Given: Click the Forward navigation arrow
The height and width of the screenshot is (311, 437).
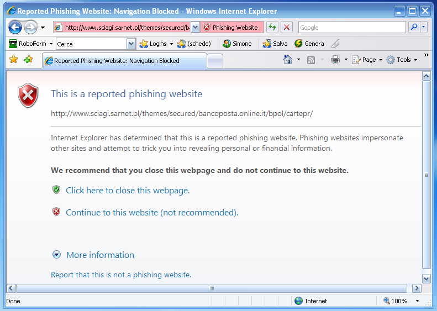Looking at the screenshot, I should [x=30, y=27].
